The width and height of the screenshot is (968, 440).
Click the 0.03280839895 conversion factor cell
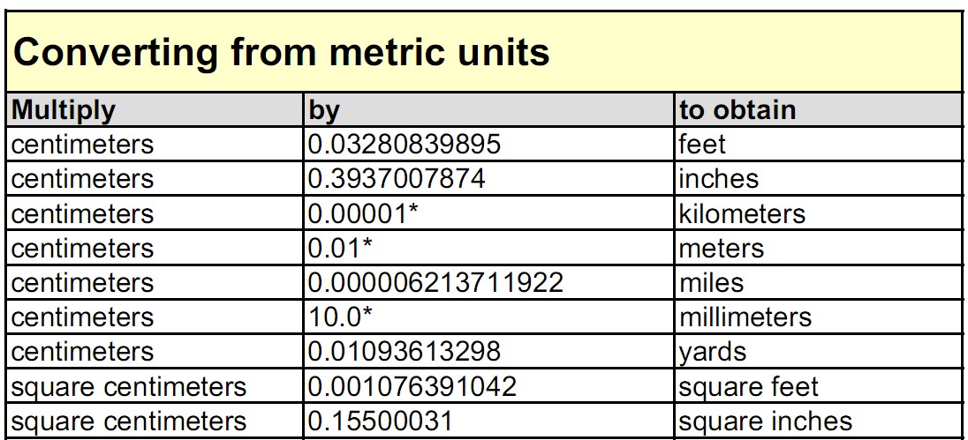click(404, 144)
